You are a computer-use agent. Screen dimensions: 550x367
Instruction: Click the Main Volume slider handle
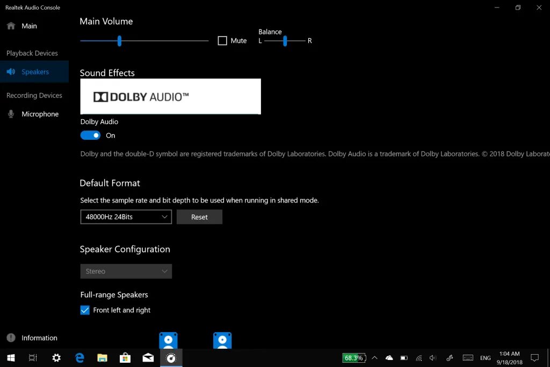click(119, 41)
